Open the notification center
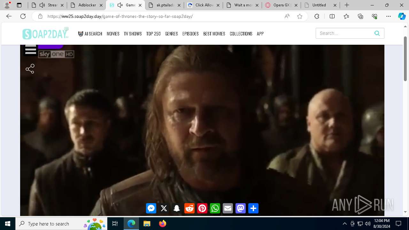This screenshot has height=230, width=409. pyautogui.click(x=398, y=224)
